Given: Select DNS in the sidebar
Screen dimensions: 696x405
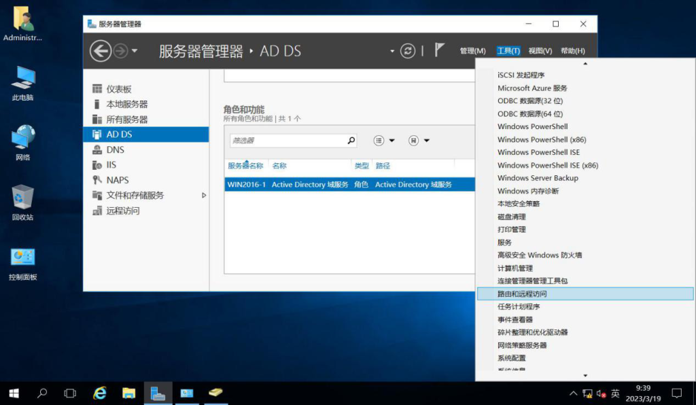Looking at the screenshot, I should (x=146, y=150).
